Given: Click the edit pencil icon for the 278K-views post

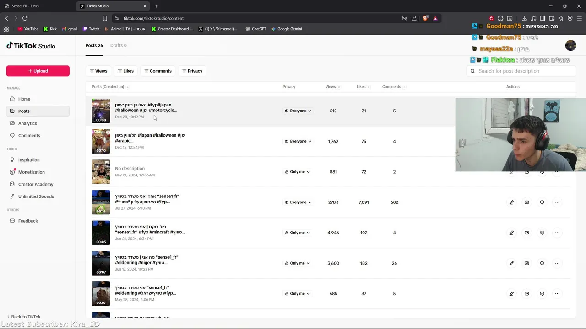Looking at the screenshot, I should [x=511, y=202].
